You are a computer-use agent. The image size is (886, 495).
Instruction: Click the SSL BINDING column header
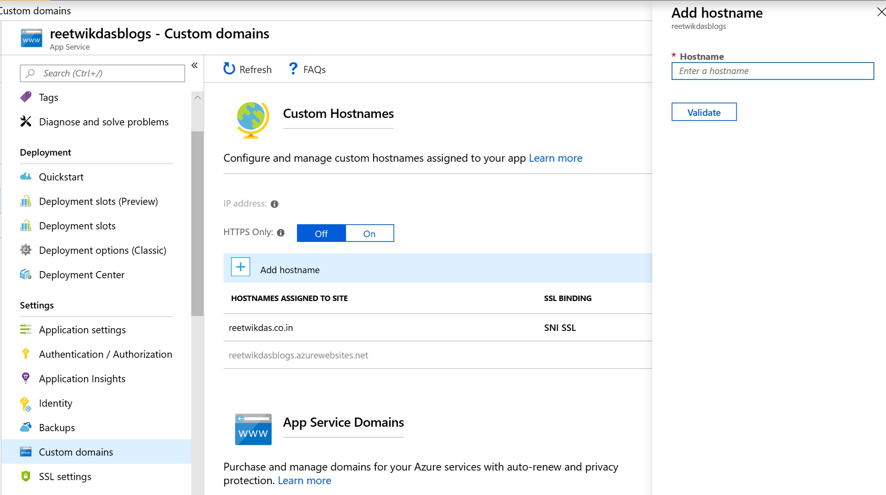pos(567,298)
